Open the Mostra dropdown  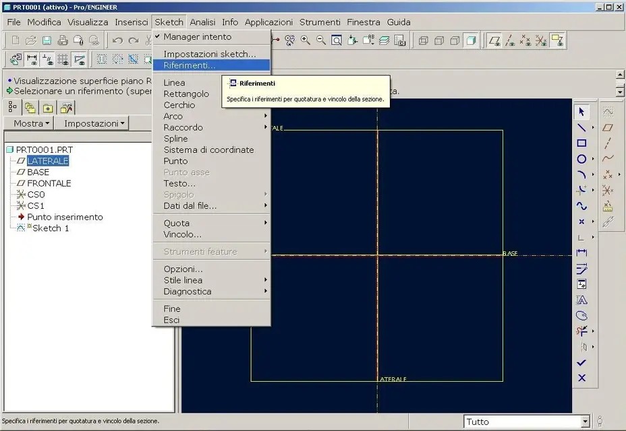[32, 123]
